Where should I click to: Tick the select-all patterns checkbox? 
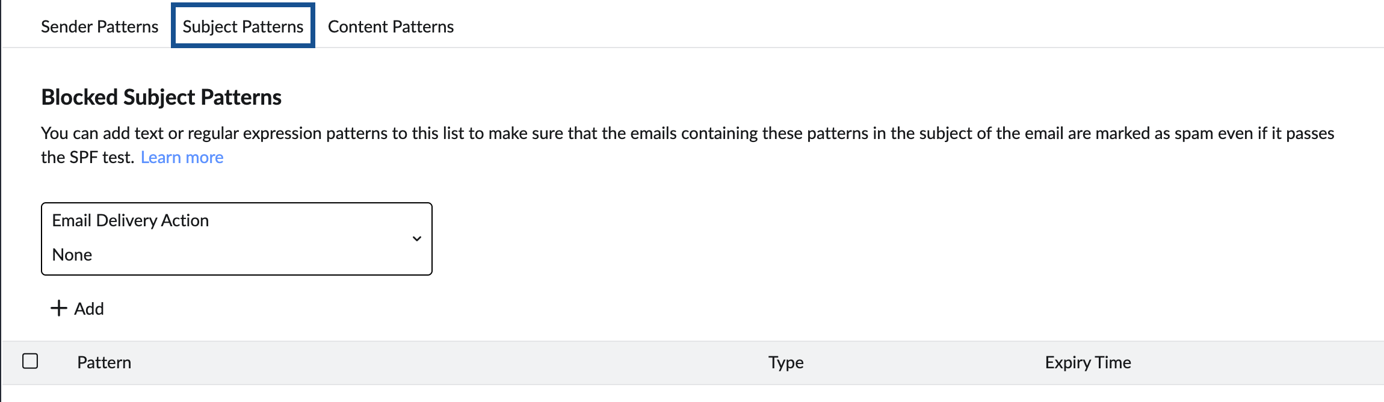tap(30, 361)
